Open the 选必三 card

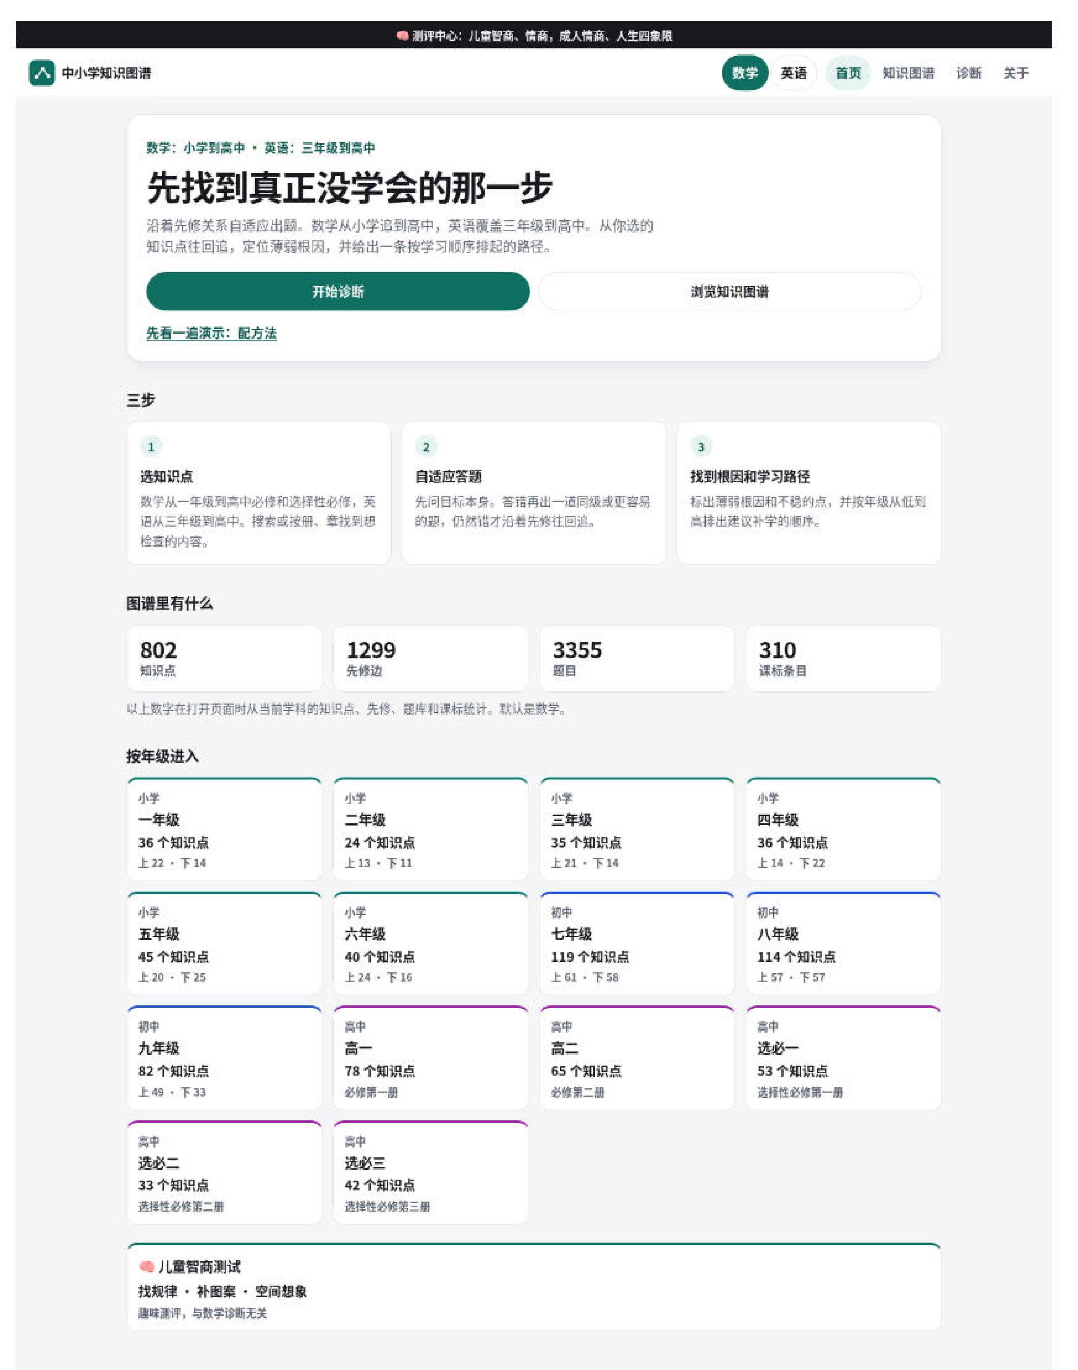point(430,1172)
